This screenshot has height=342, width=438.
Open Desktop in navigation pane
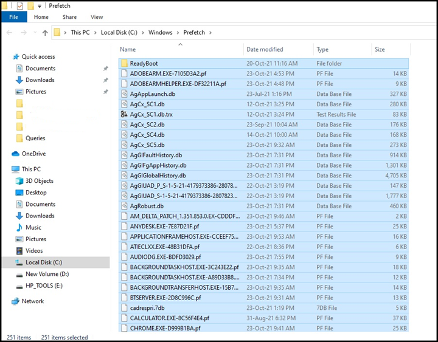click(36, 193)
